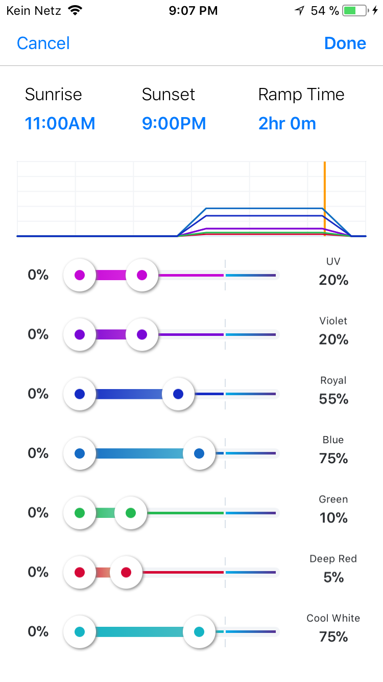
Task: Click the Royal slider's right handle
Action: pyautogui.click(x=178, y=394)
